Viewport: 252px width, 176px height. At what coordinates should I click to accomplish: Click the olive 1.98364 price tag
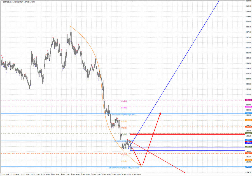pos(248,133)
